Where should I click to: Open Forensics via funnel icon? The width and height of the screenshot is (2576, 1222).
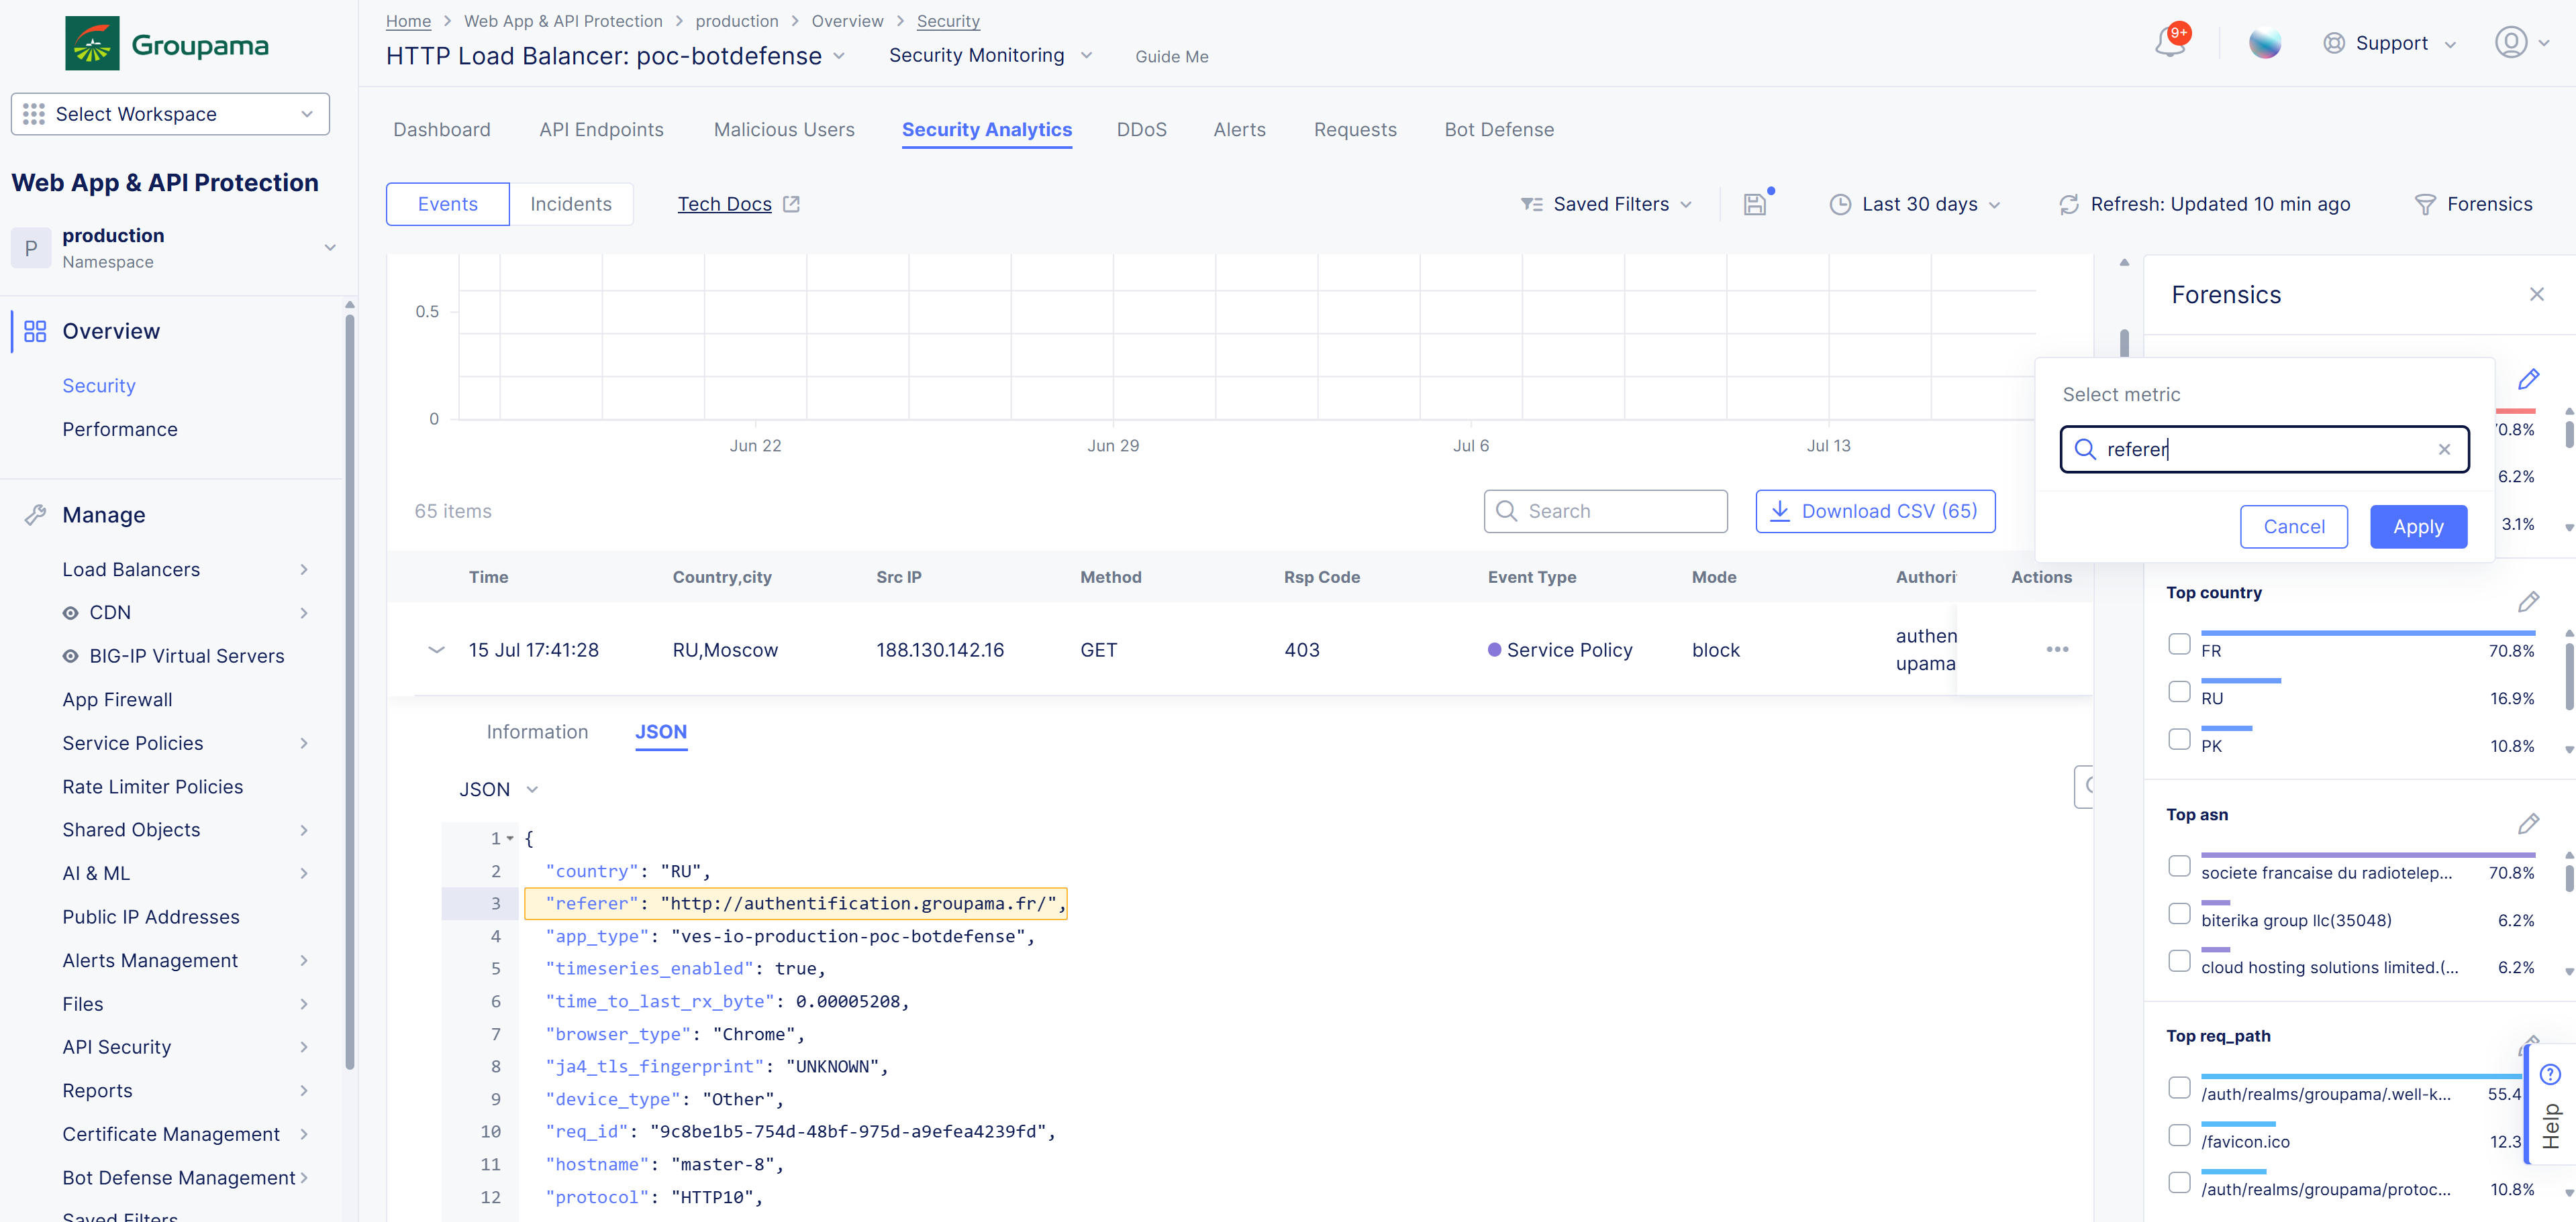[x=2425, y=204]
